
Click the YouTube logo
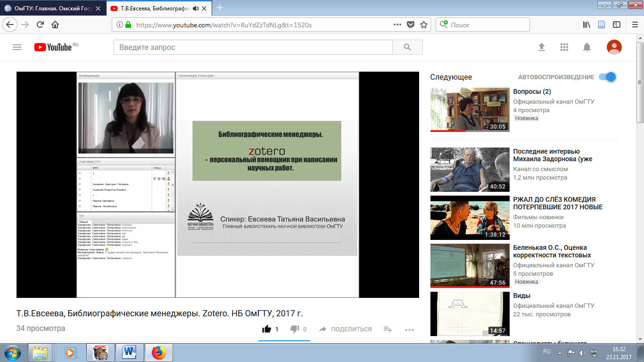pos(53,47)
